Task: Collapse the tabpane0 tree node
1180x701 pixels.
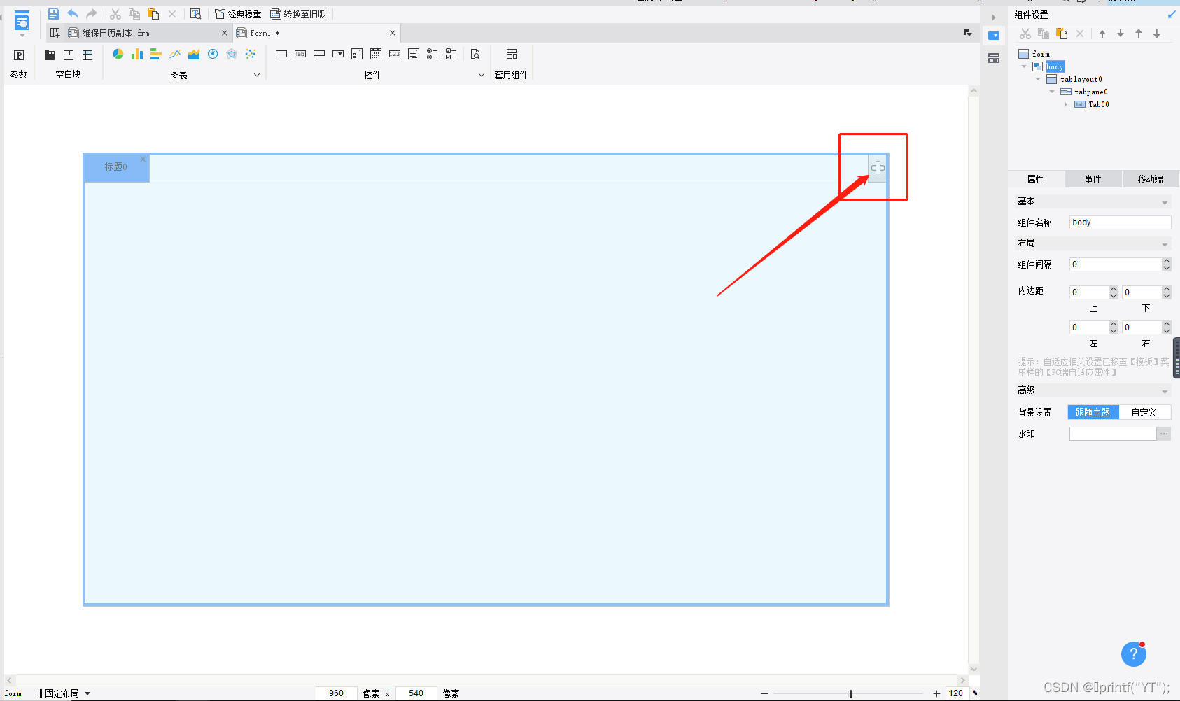Action: tap(1052, 92)
